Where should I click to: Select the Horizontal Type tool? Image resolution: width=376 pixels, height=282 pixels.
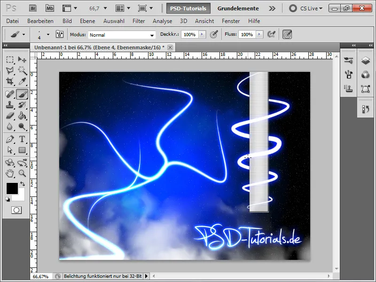22,139
